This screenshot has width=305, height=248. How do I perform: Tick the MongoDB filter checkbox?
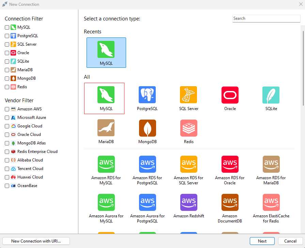(7, 78)
